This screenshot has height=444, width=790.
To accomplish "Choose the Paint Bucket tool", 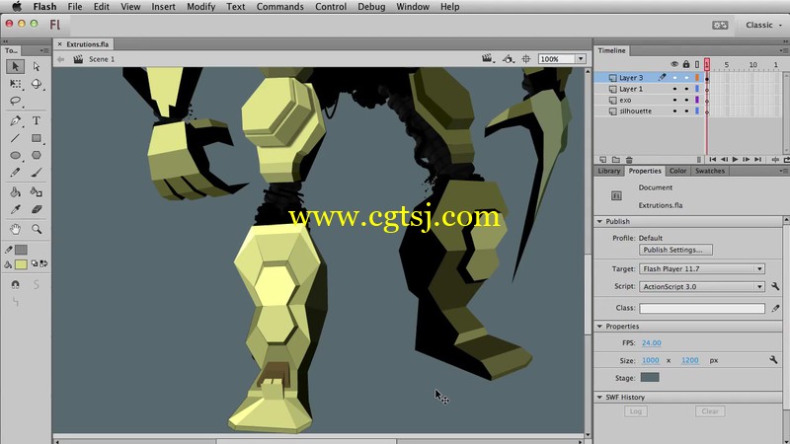I will tap(15, 191).
